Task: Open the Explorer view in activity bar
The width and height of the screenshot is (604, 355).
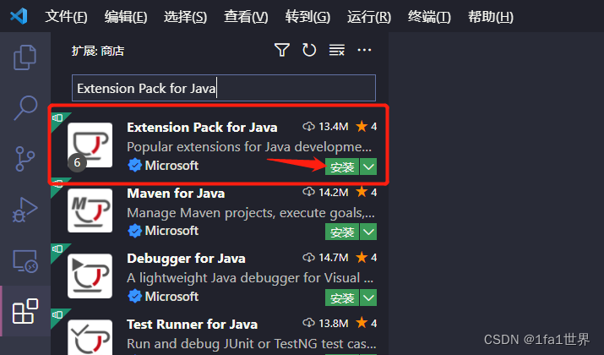Action: [25, 57]
